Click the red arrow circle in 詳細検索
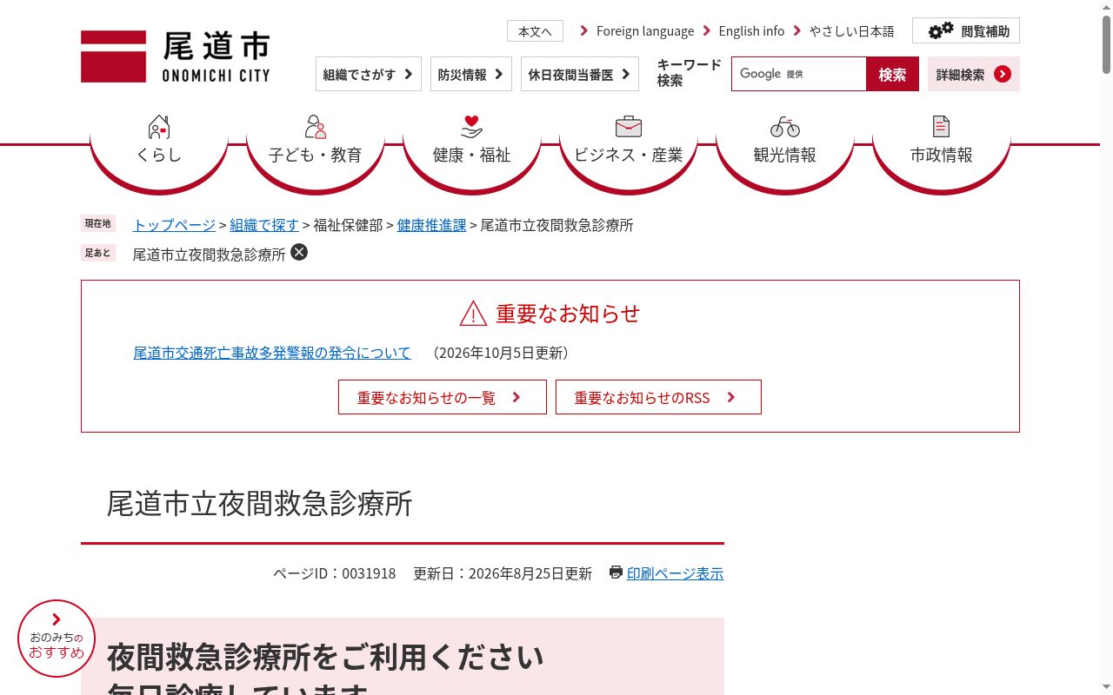 [x=1003, y=74]
